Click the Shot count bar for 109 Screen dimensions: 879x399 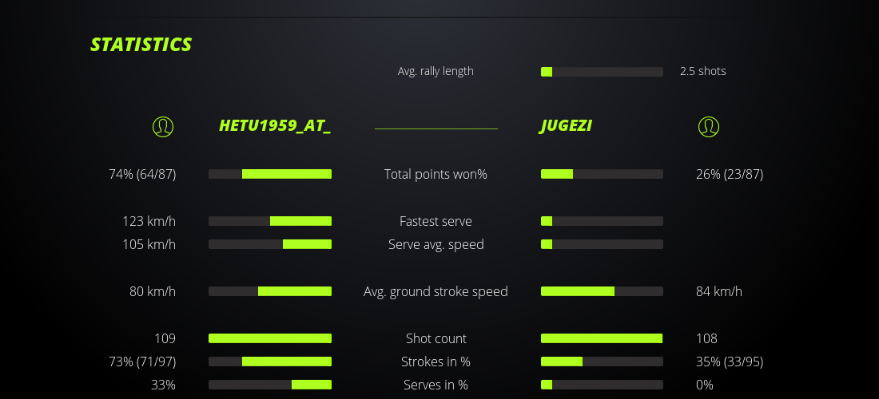270,338
